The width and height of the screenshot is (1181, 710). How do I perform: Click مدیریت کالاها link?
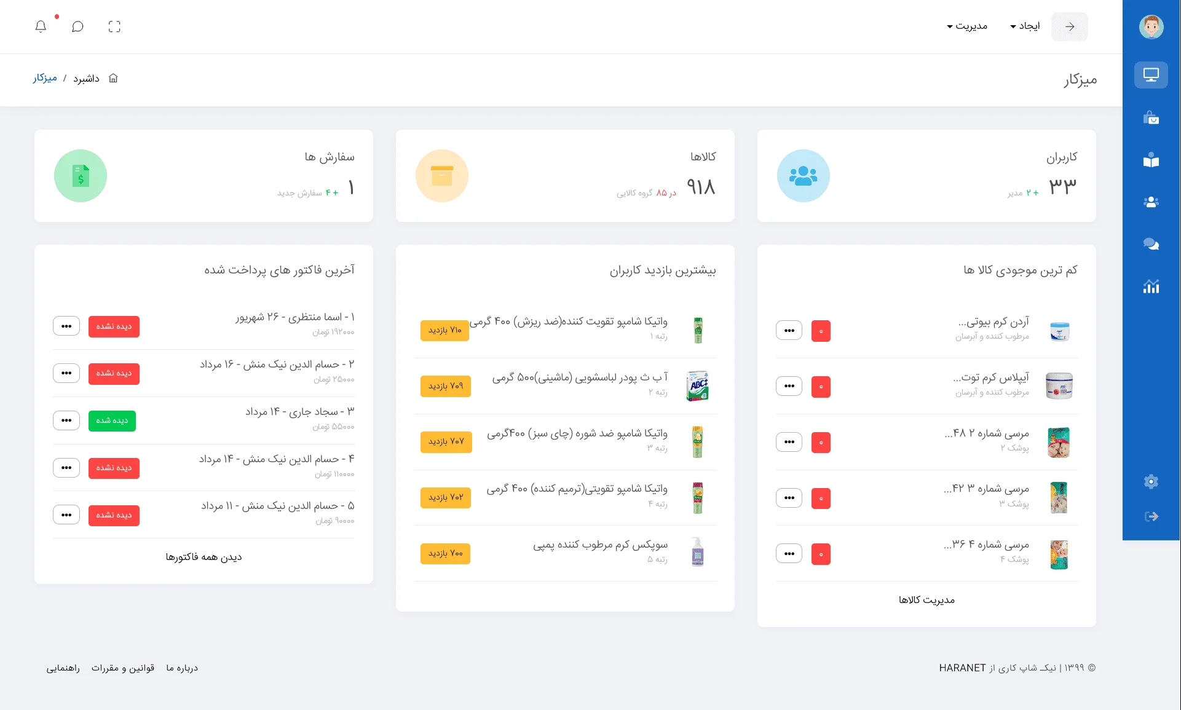tap(926, 600)
